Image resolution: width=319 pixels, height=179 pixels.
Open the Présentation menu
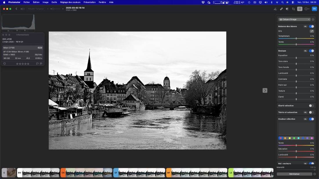pyautogui.click(x=89, y=2)
